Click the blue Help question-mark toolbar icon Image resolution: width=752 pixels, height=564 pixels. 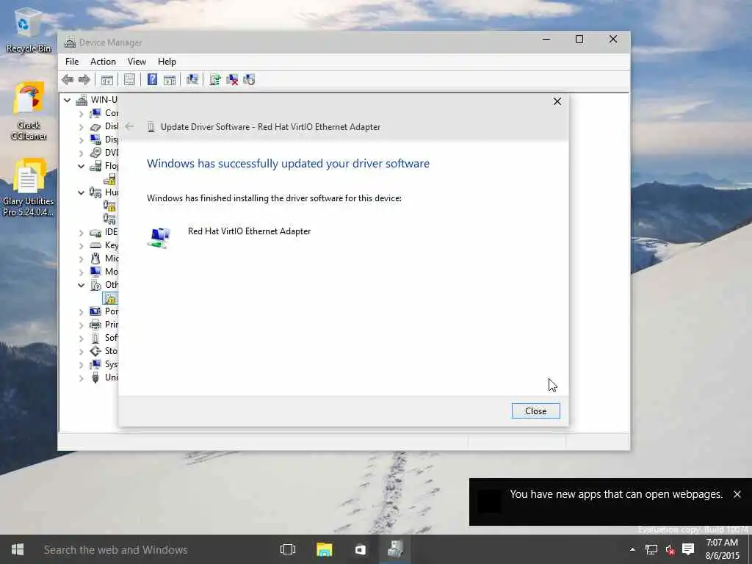coord(152,79)
